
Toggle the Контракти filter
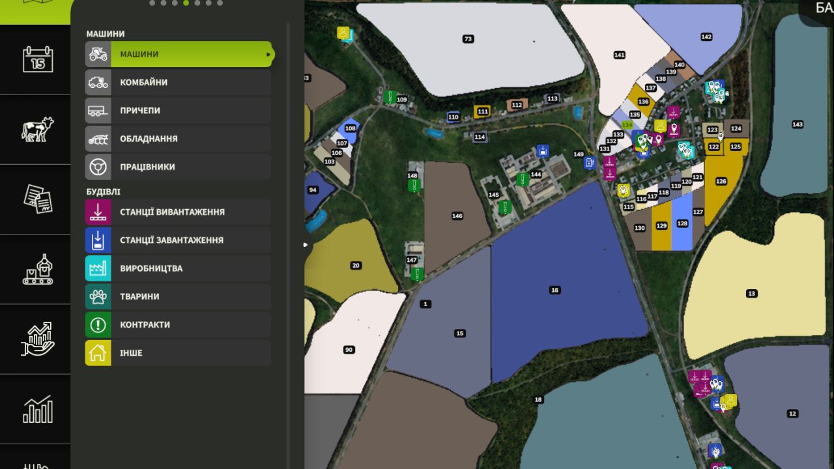click(x=178, y=324)
